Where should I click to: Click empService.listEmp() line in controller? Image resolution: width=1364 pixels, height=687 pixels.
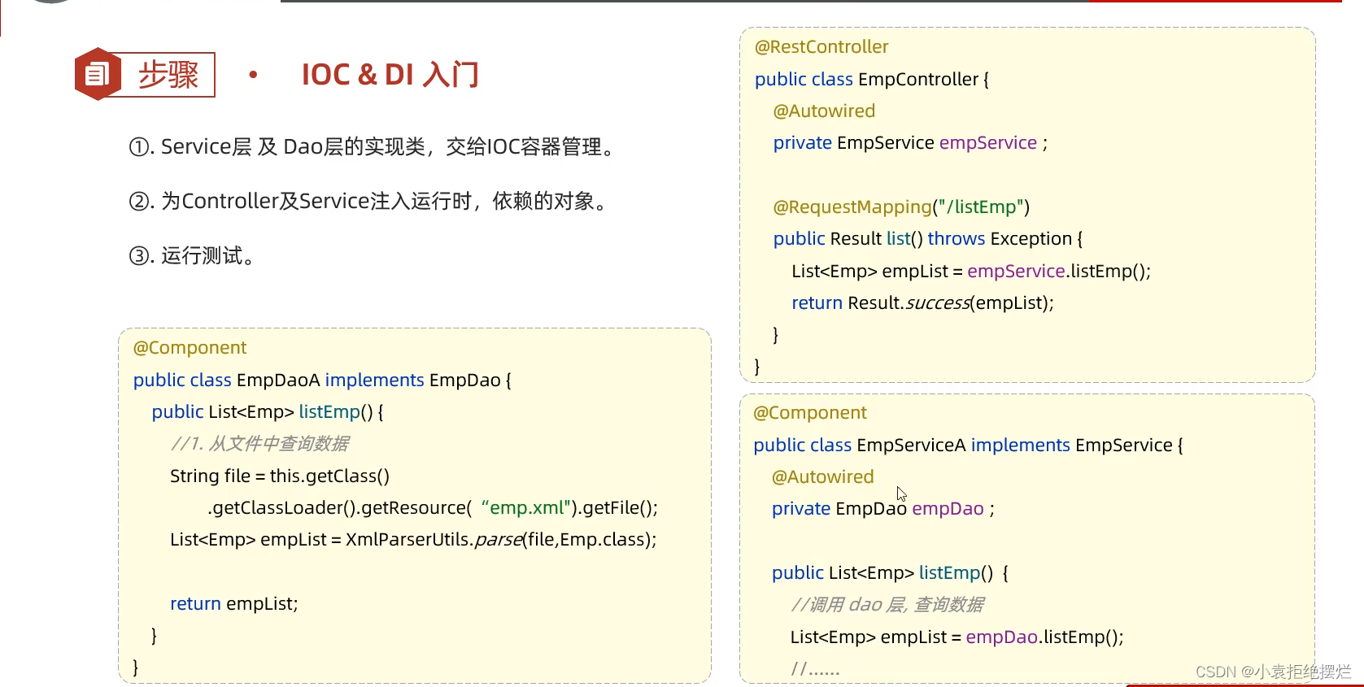971,272
